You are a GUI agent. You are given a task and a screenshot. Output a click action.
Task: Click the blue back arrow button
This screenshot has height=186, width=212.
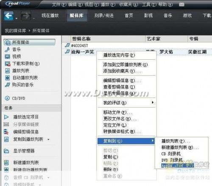click(9, 16)
